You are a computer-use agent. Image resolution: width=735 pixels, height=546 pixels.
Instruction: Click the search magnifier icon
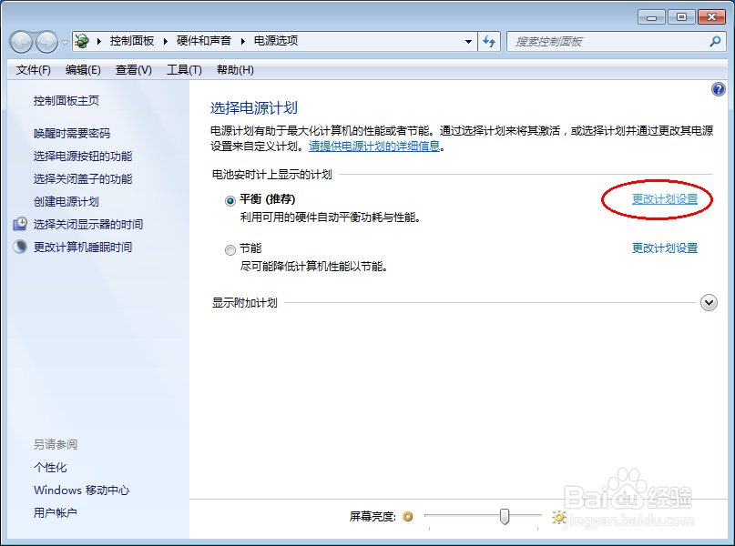(x=715, y=41)
